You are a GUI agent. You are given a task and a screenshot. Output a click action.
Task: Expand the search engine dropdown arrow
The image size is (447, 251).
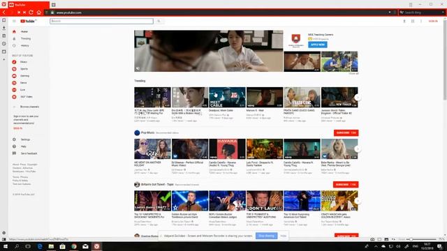(x=443, y=13)
